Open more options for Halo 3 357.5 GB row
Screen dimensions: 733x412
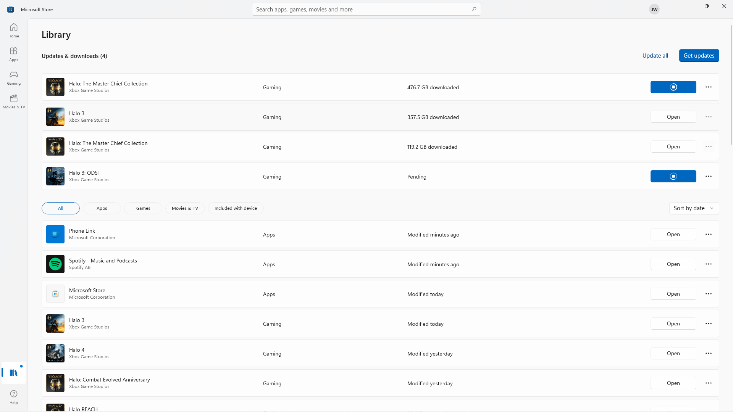(x=709, y=117)
